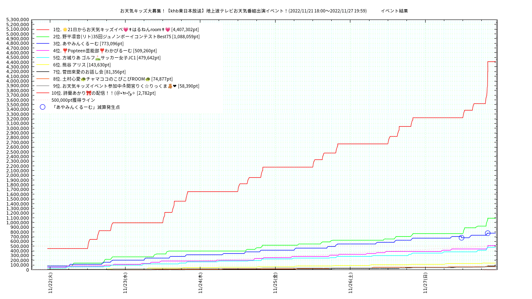
Task: Select the 6位 熊谷 アリス legend label
Action: [81, 65]
